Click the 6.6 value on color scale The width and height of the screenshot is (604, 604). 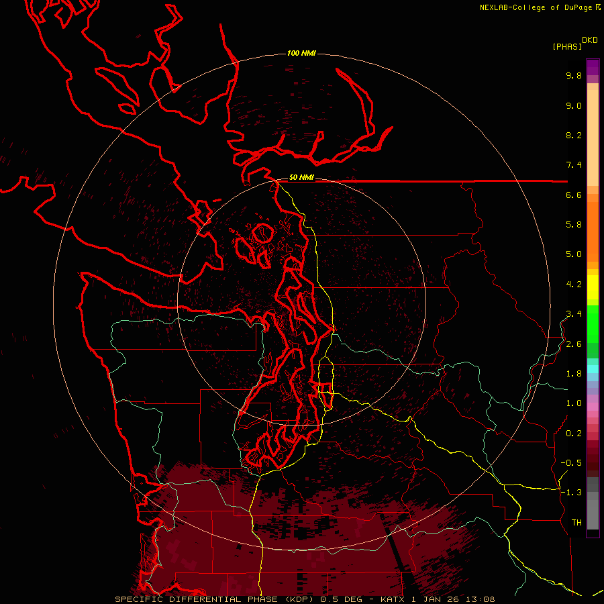pyautogui.click(x=574, y=195)
